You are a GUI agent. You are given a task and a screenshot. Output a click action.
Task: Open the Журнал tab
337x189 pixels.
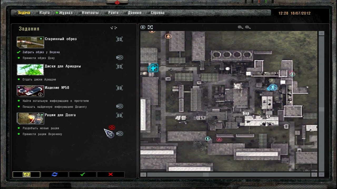(x=66, y=13)
